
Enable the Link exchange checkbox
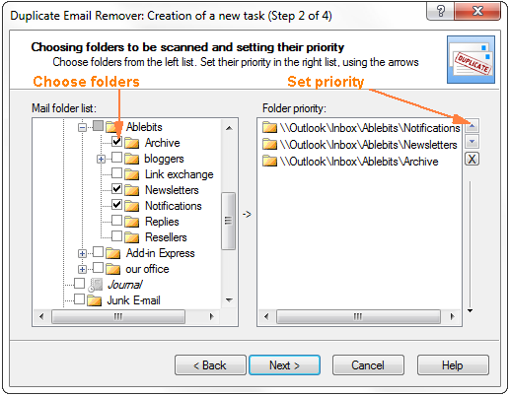click(x=116, y=173)
